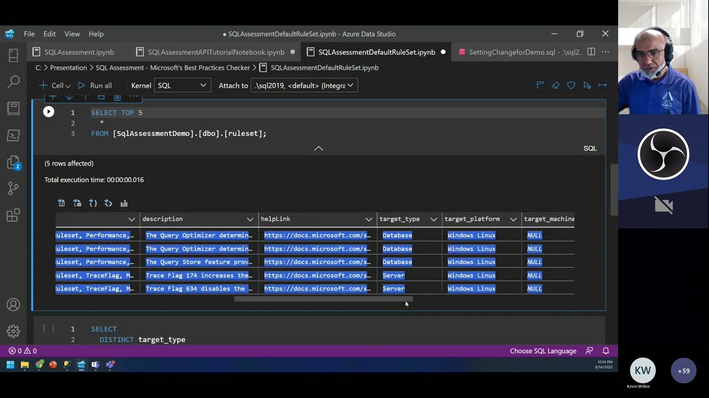
Task: Open the Manage gear icon
Action: click(13, 331)
